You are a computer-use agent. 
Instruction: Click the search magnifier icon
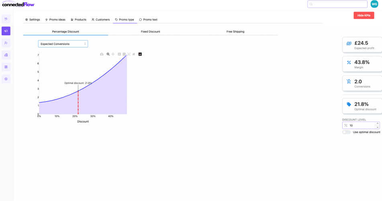(x=311, y=4)
